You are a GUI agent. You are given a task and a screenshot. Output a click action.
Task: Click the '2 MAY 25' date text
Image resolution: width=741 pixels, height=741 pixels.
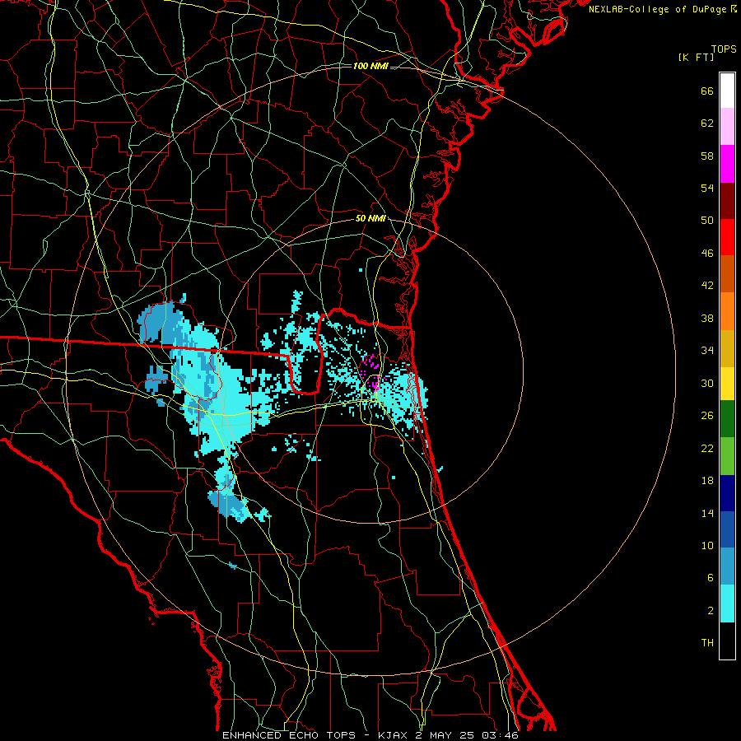(445, 735)
